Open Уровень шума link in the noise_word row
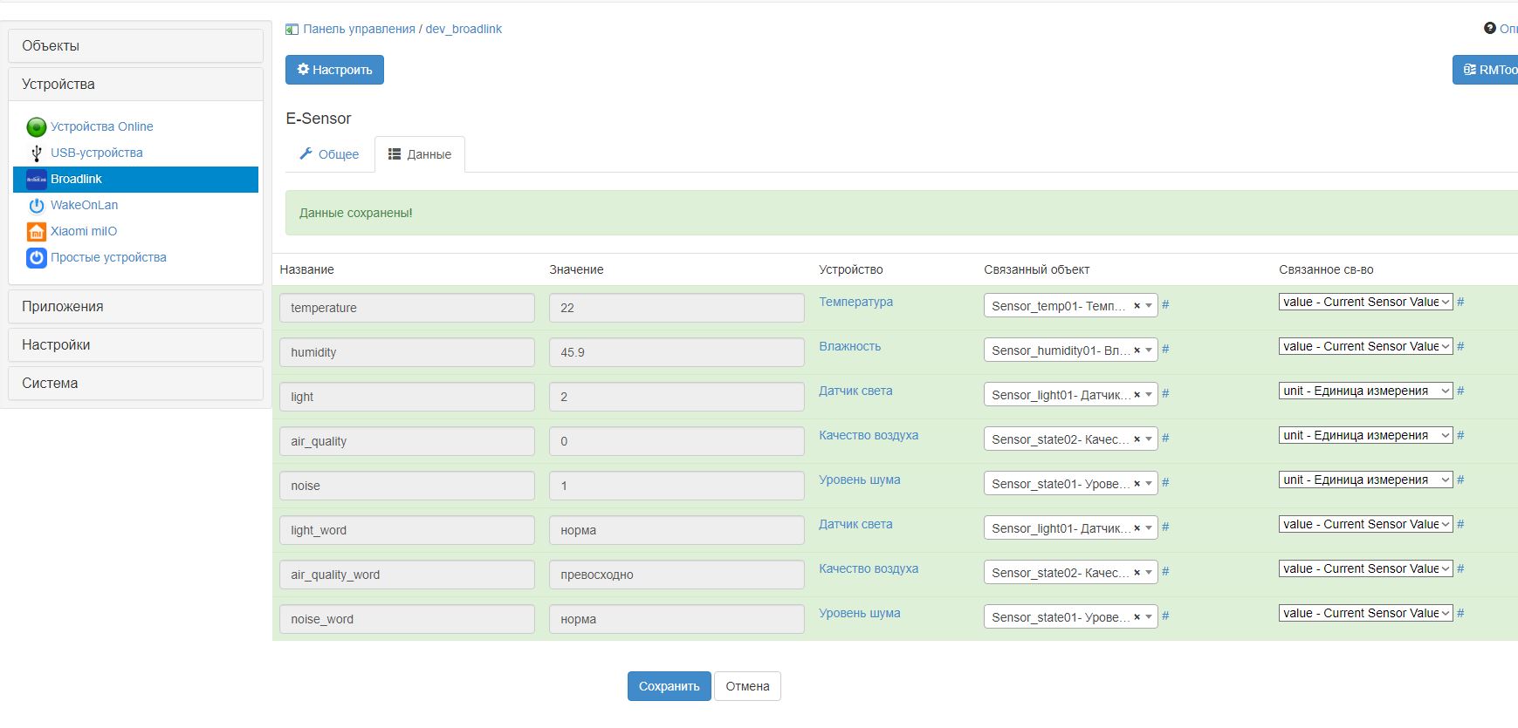The width and height of the screenshot is (1518, 728). (859, 613)
